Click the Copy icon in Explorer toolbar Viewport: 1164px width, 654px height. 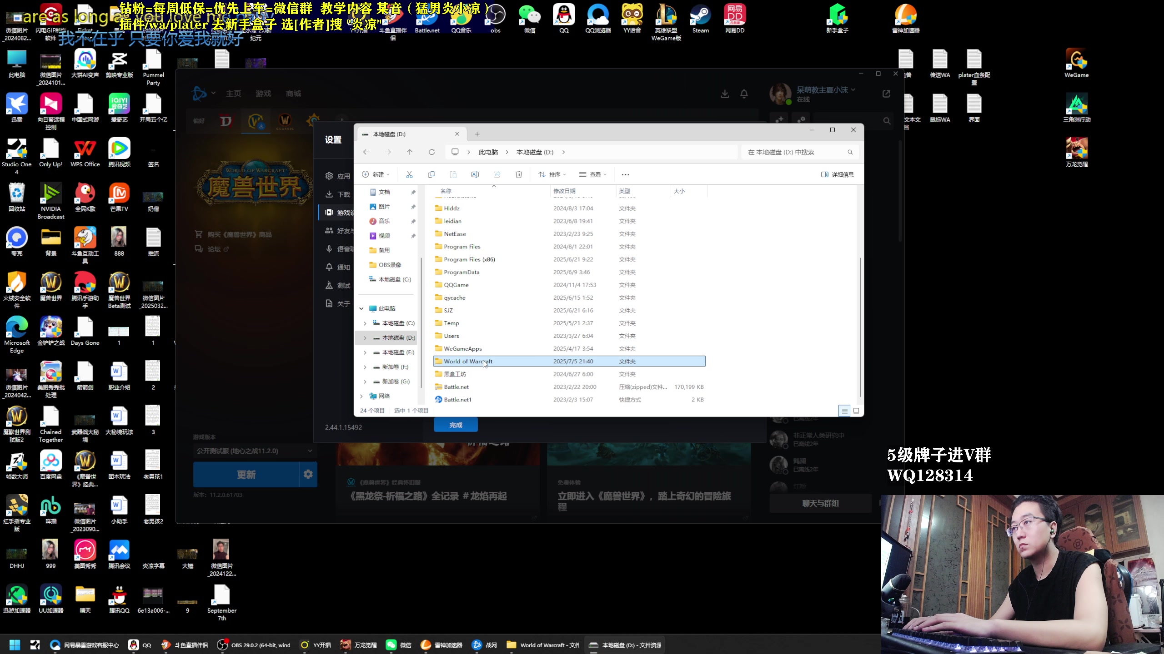pos(431,174)
